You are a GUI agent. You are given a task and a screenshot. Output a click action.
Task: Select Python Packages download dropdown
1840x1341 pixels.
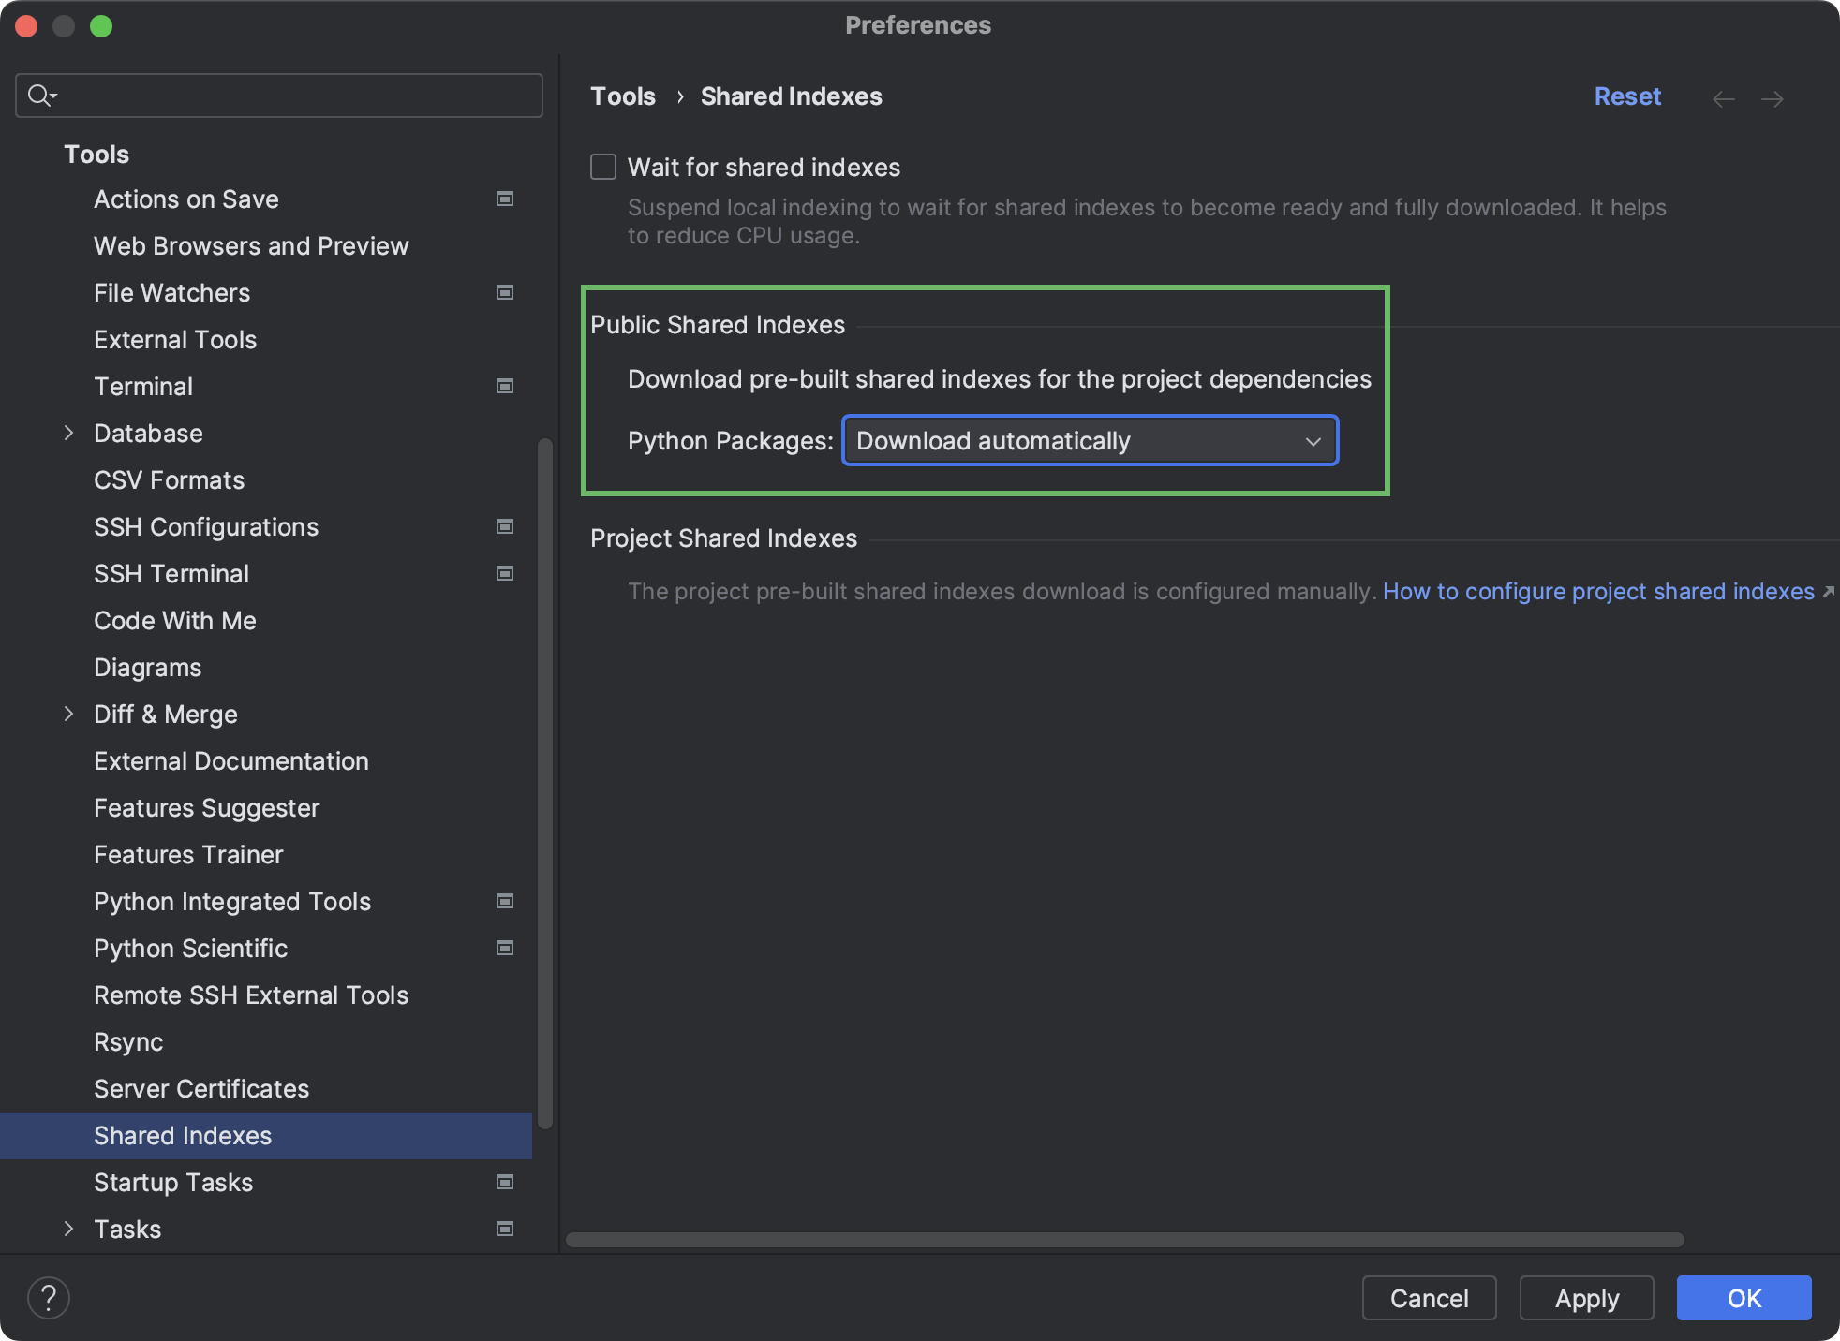[x=1090, y=440]
